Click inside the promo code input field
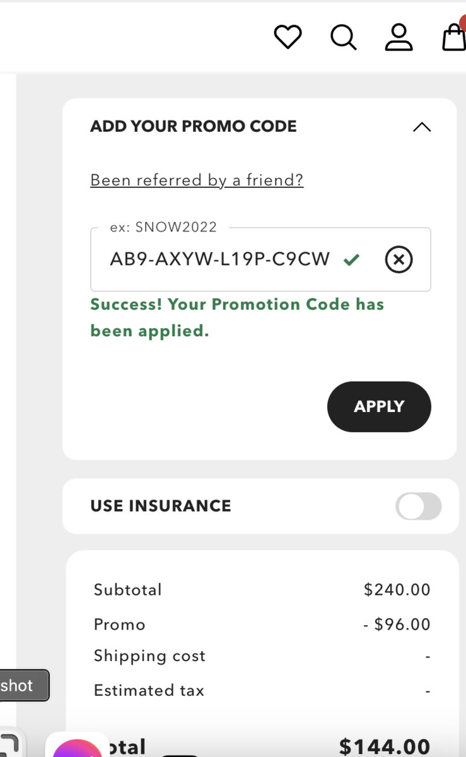This screenshot has height=757, width=466. tap(219, 259)
